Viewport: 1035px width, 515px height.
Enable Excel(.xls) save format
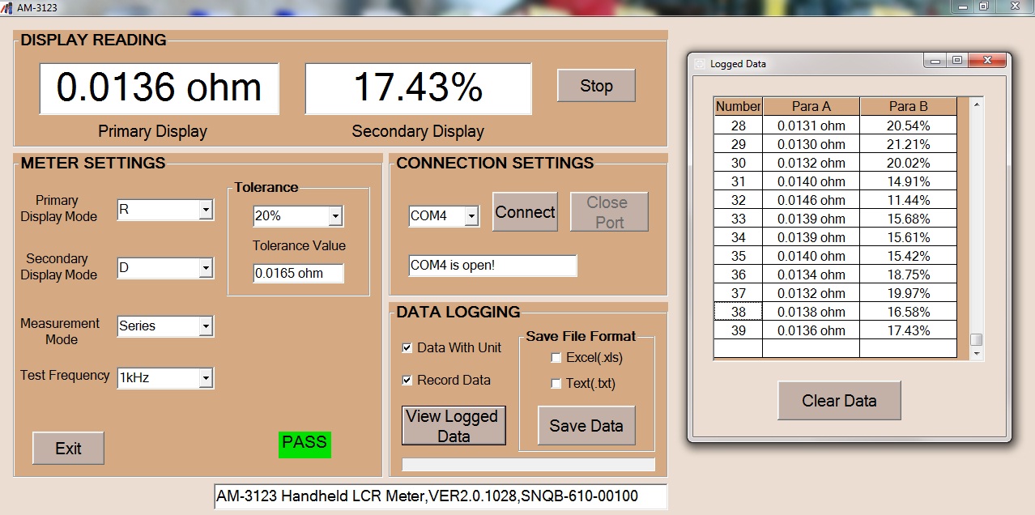[556, 358]
